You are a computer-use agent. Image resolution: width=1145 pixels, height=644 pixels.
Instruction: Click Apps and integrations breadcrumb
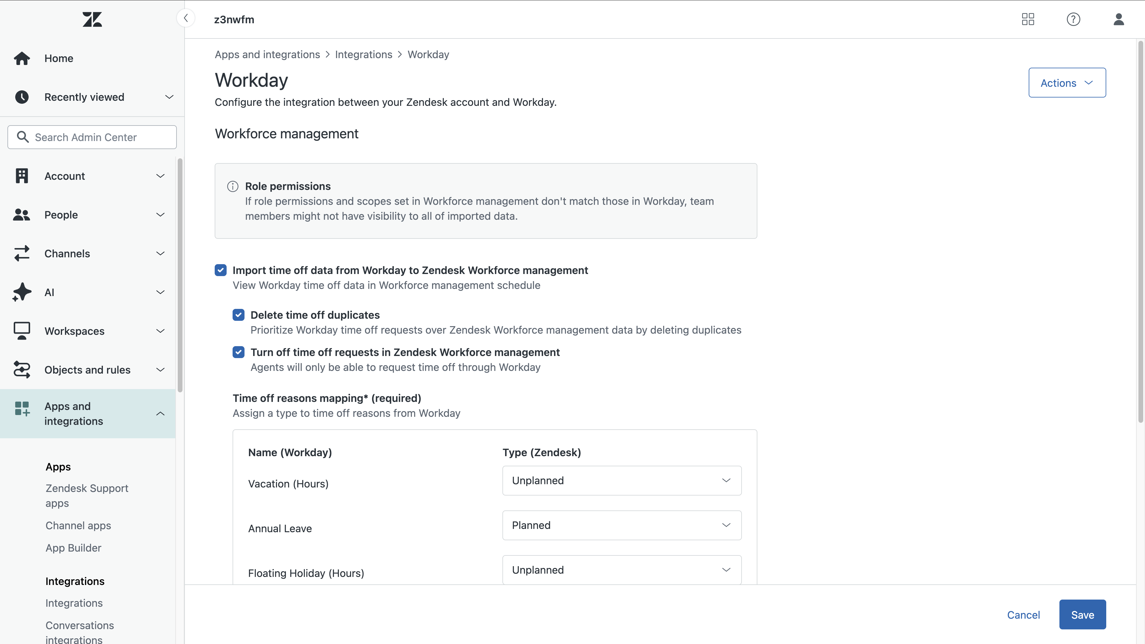267,54
